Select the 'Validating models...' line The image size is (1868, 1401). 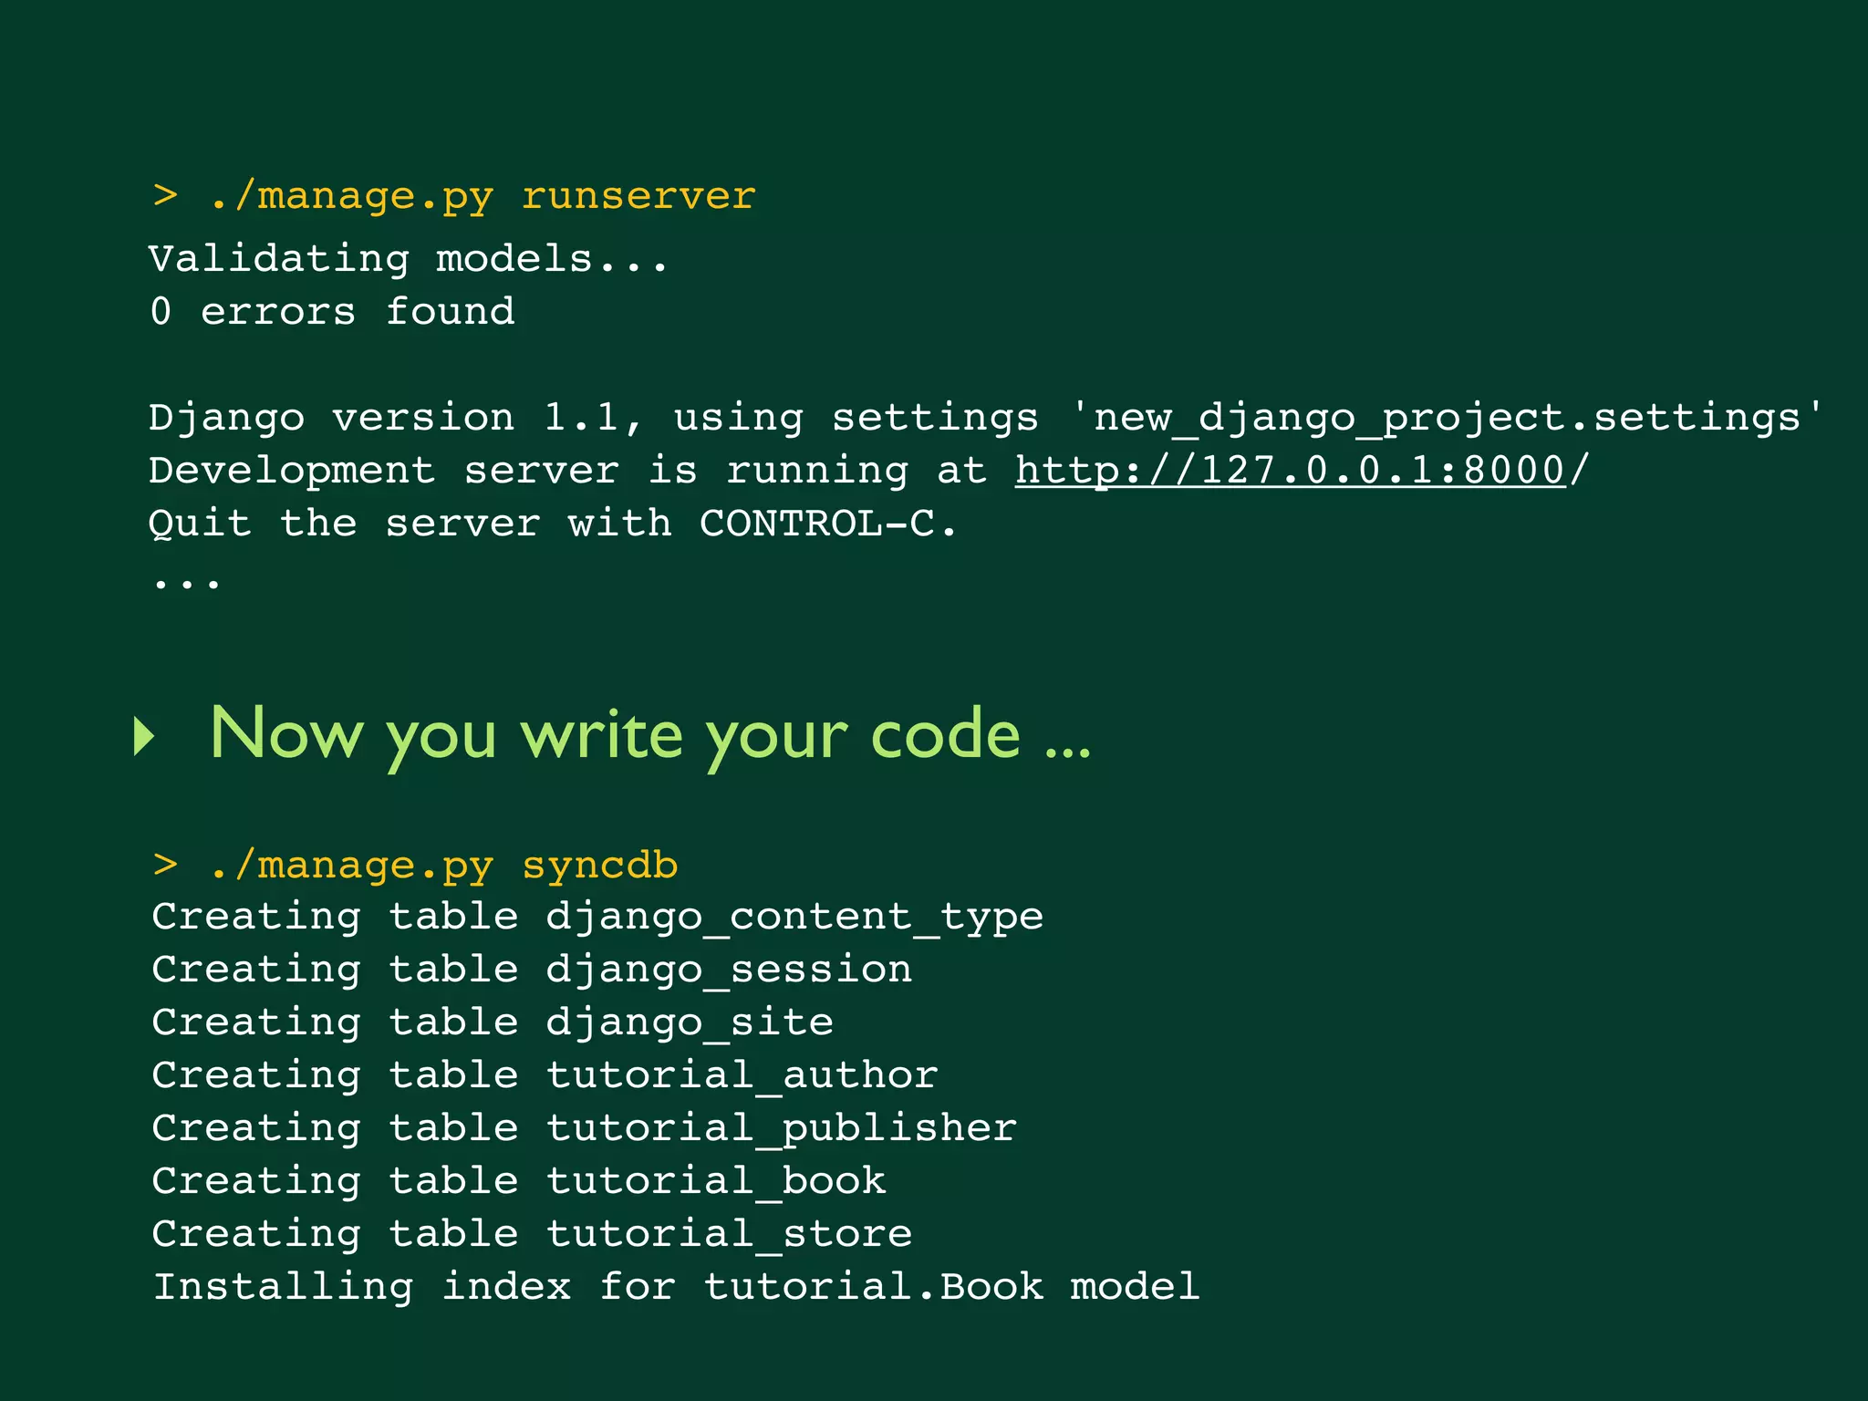point(409,259)
